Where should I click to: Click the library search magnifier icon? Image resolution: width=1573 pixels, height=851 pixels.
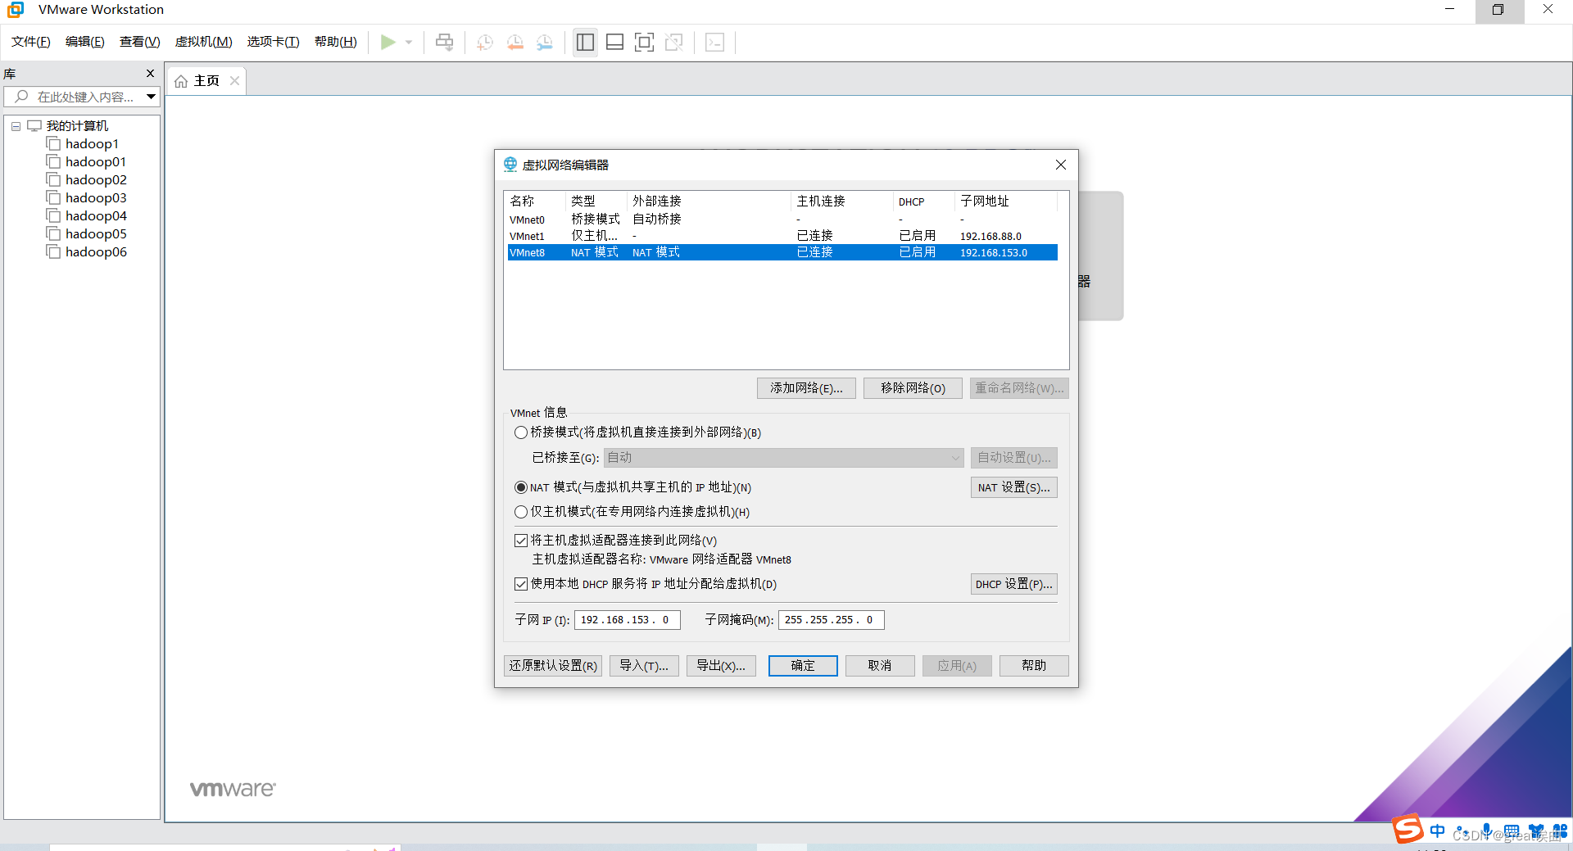[x=21, y=97]
